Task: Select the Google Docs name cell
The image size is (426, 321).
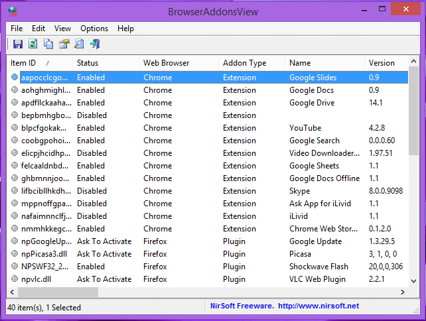Action: point(311,90)
